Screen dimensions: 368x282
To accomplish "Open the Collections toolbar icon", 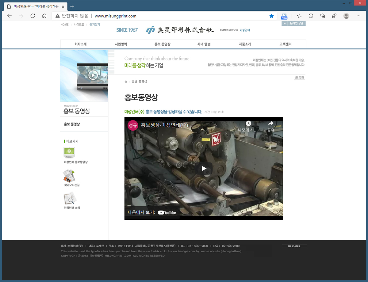I will coord(322,16).
